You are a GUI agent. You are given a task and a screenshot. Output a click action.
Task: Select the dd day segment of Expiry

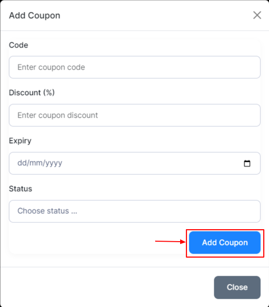coord(22,163)
